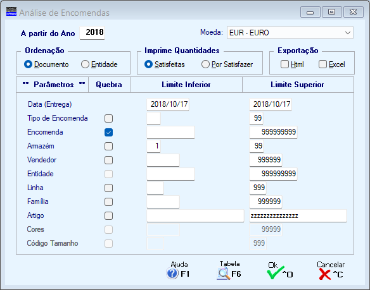Open the Tabela magnifier icon
370x290 pixels.
[x=223, y=274]
